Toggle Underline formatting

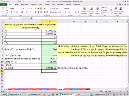pyautogui.click(x=17, y=12)
